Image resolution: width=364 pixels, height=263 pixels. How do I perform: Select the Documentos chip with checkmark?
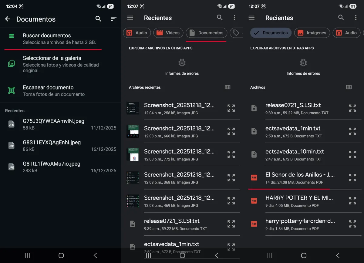[271, 33]
